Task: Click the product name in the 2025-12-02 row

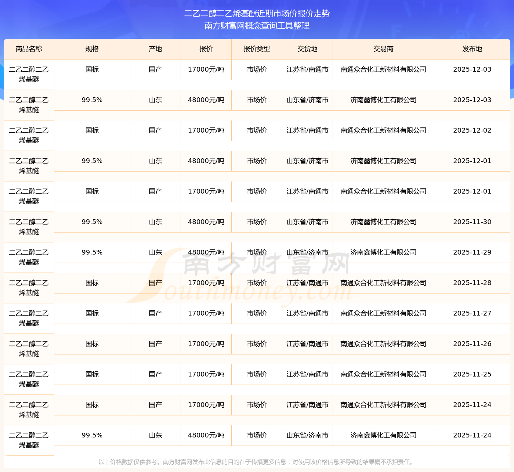Action: [x=29, y=135]
